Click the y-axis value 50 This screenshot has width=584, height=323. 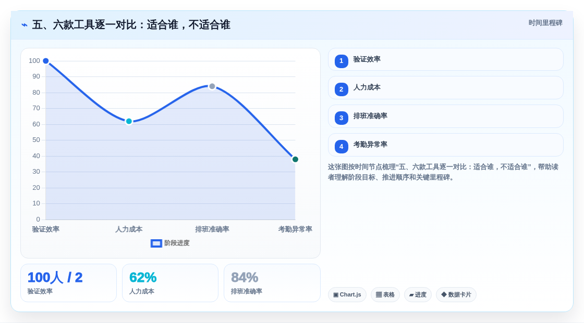[x=36, y=140]
